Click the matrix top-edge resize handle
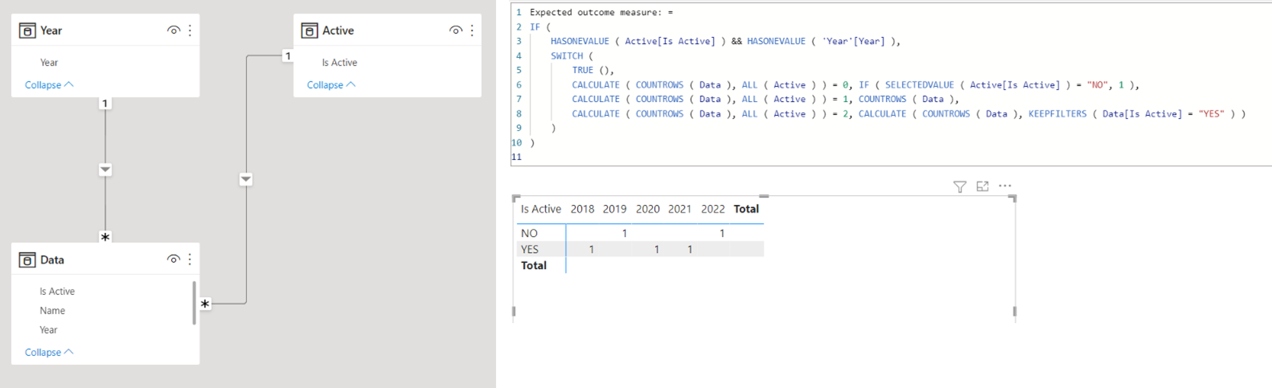 (x=764, y=196)
